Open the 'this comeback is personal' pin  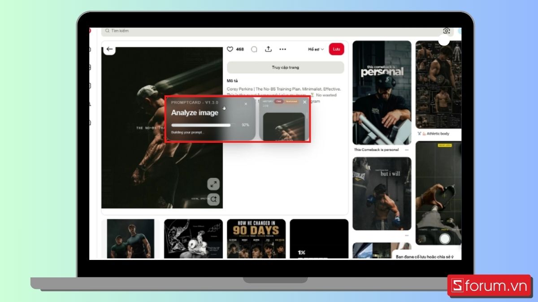tap(382, 93)
